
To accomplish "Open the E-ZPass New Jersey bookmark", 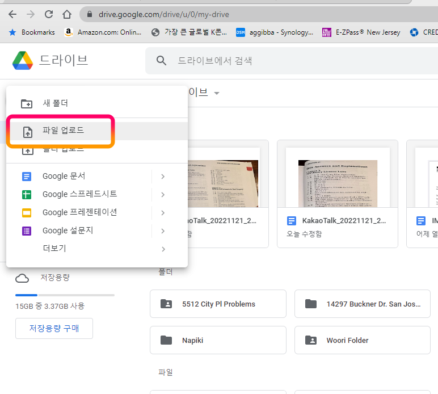I will (x=361, y=32).
